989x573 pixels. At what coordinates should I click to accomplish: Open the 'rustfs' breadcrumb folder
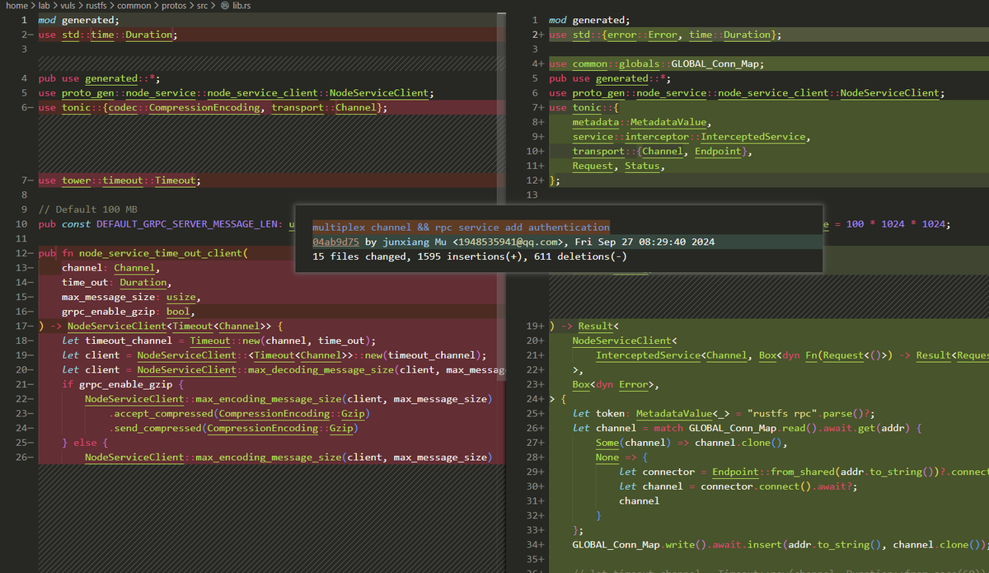click(98, 6)
